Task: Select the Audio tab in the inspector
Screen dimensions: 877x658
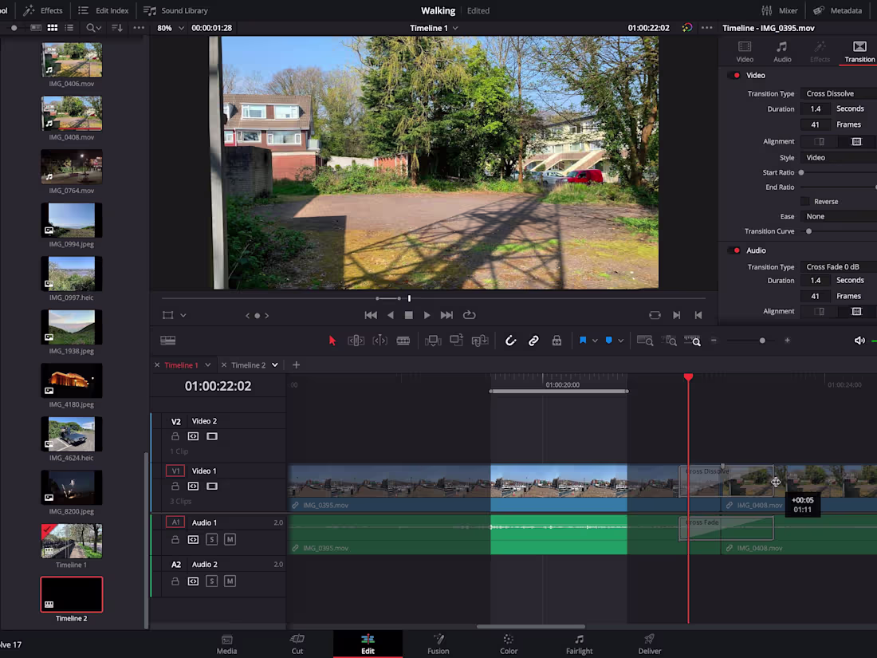Action: 781,52
